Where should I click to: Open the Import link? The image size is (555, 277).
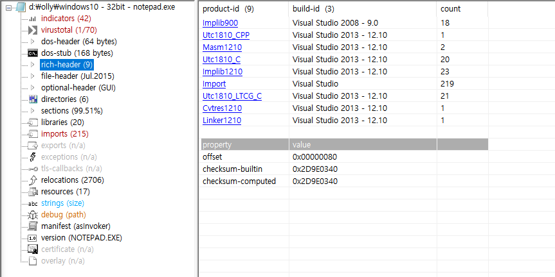tap(214, 84)
